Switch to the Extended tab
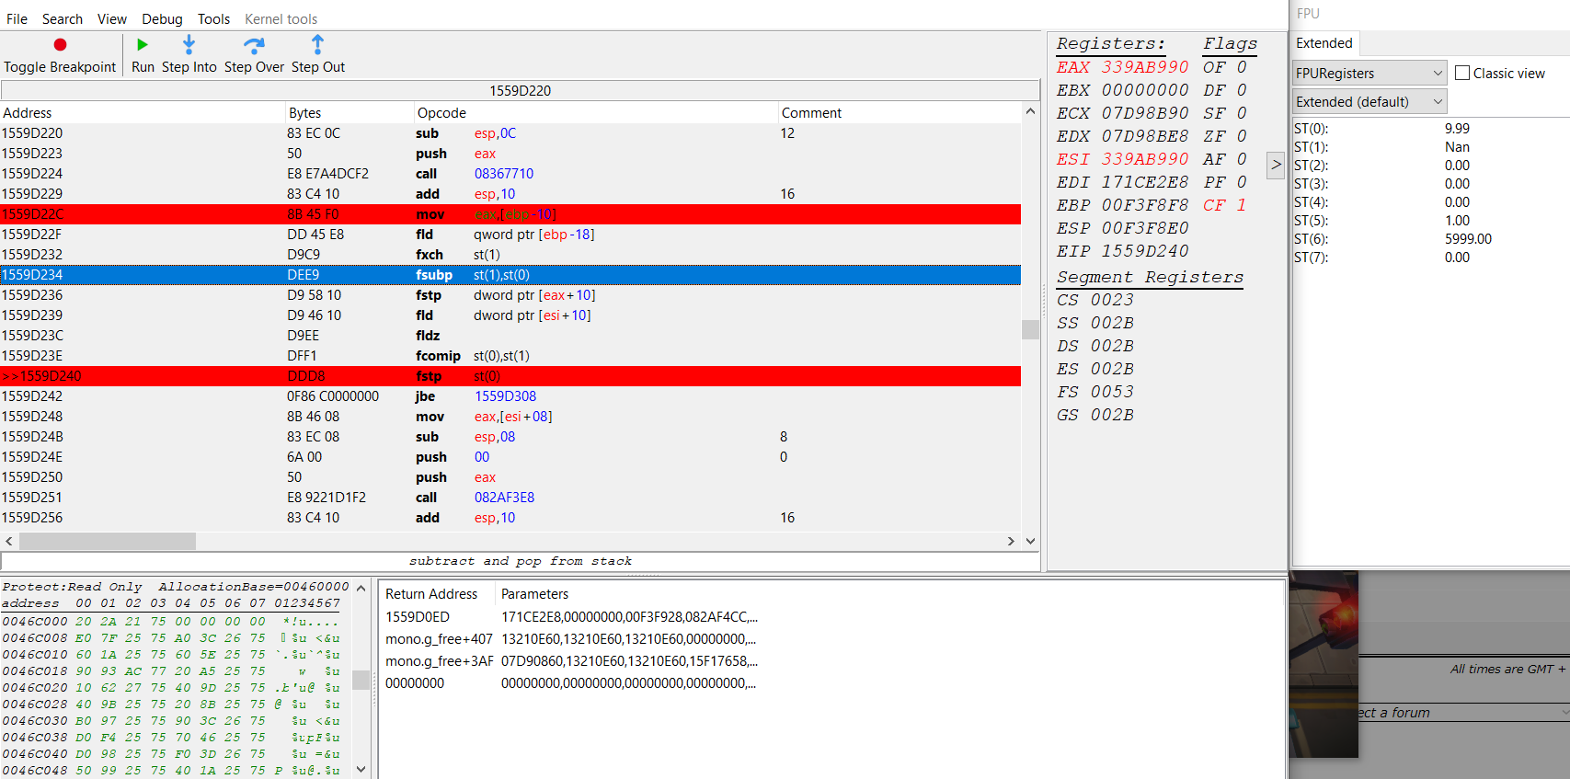This screenshot has width=1570, height=779. click(1324, 43)
